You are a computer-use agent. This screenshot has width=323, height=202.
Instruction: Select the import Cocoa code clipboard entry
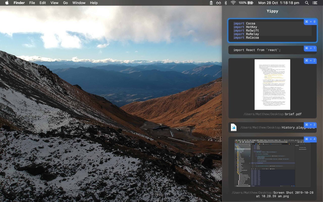[267, 31]
